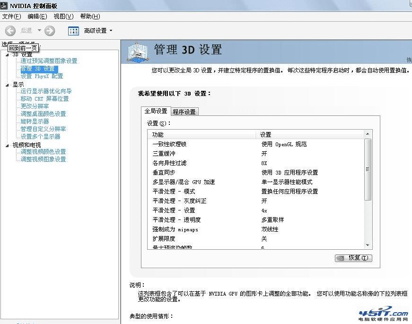This screenshot has height=324, width=412.
Task: Open 旋转显示器 link
Action: coord(35,122)
